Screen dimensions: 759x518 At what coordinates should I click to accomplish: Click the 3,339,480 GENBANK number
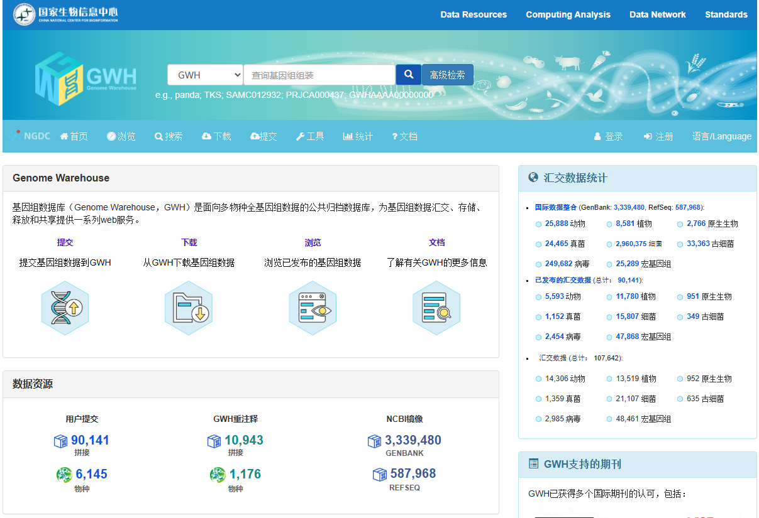[x=413, y=440]
